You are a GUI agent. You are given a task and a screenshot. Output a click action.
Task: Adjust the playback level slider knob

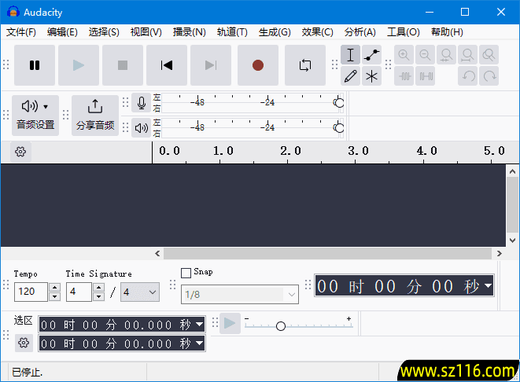pos(339,128)
